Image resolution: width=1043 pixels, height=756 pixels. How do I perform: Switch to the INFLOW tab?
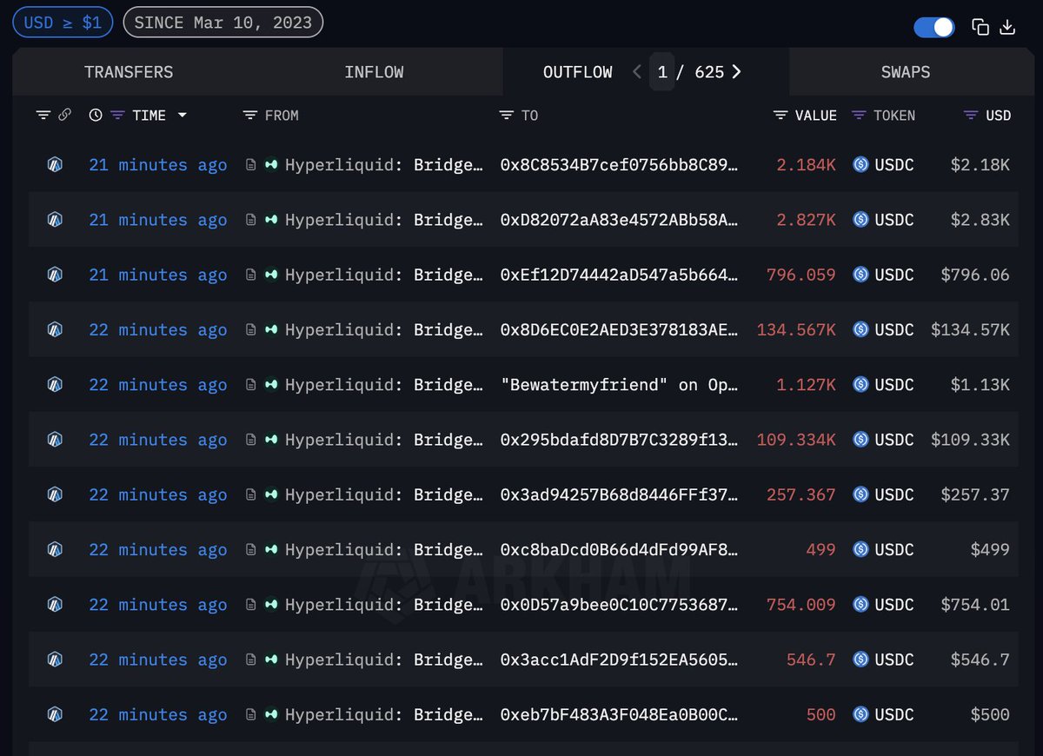374,72
